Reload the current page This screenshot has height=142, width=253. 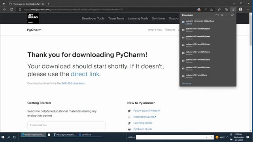click(11, 9)
